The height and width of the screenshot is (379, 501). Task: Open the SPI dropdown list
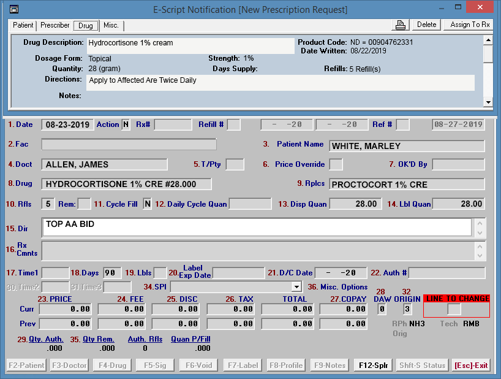click(x=296, y=286)
